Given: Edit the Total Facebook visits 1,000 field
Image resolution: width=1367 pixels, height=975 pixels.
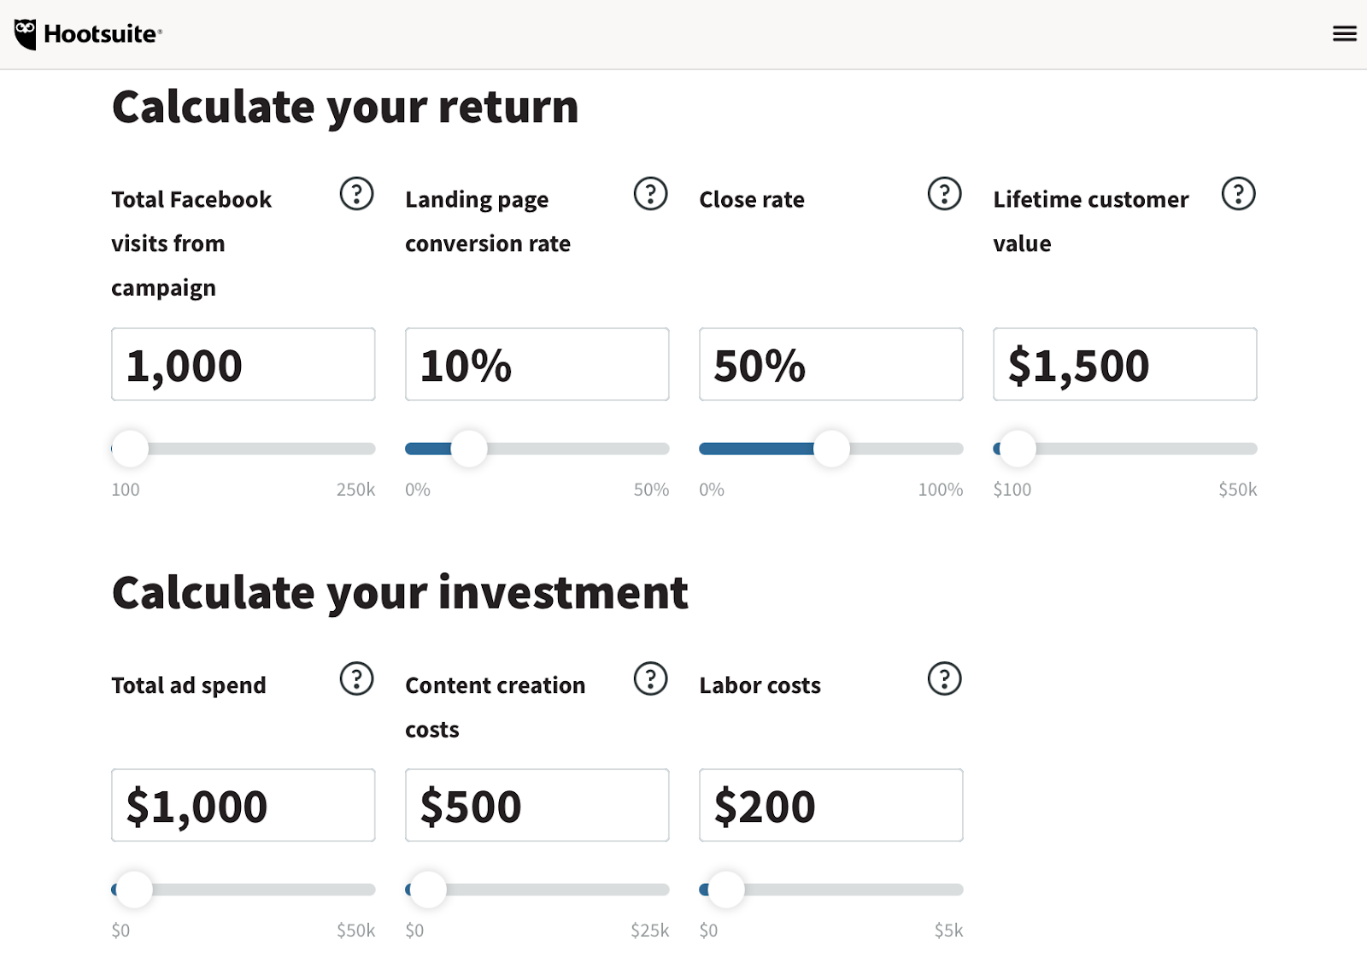Looking at the screenshot, I should pos(243,365).
